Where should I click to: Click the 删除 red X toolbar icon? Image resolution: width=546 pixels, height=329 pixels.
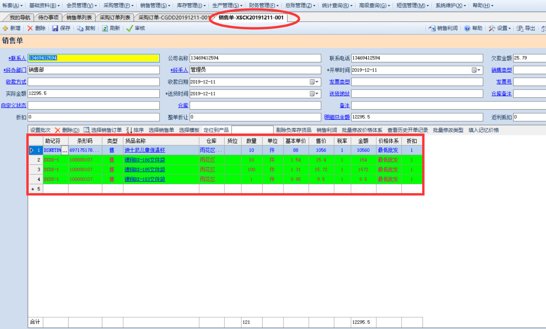click(30, 28)
